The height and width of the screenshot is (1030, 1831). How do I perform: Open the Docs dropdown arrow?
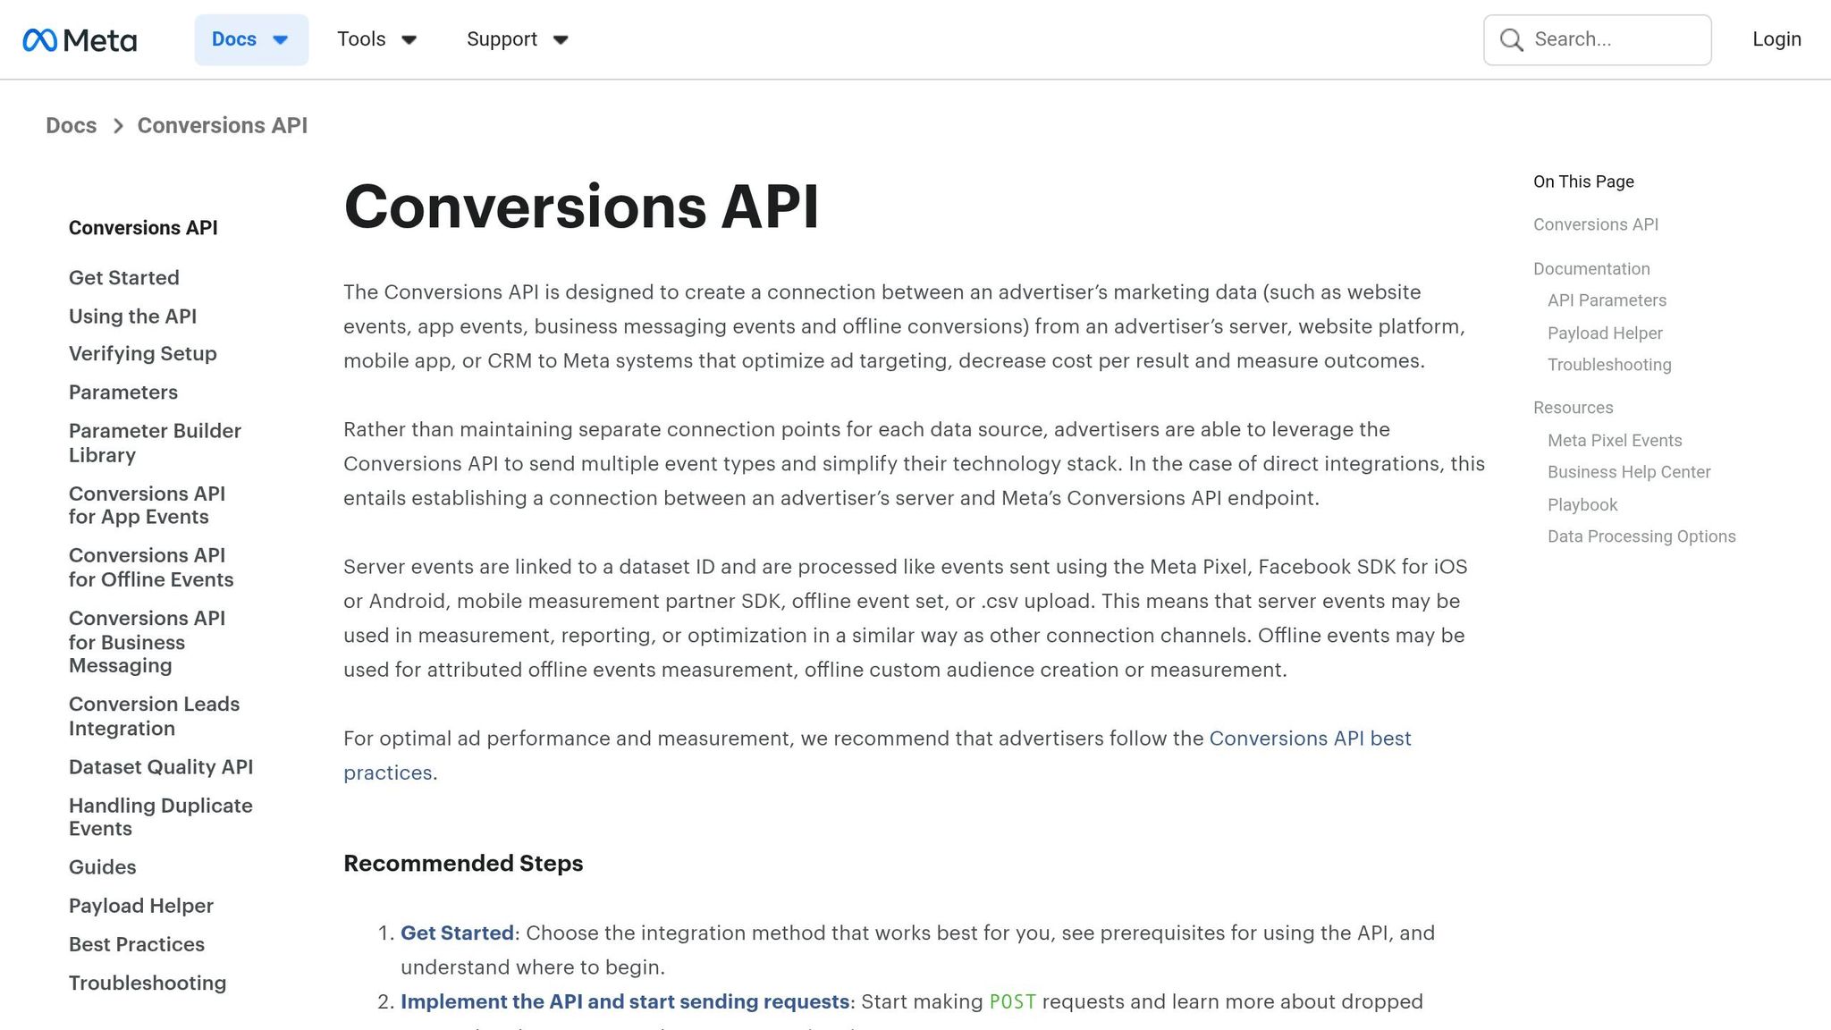[279, 39]
